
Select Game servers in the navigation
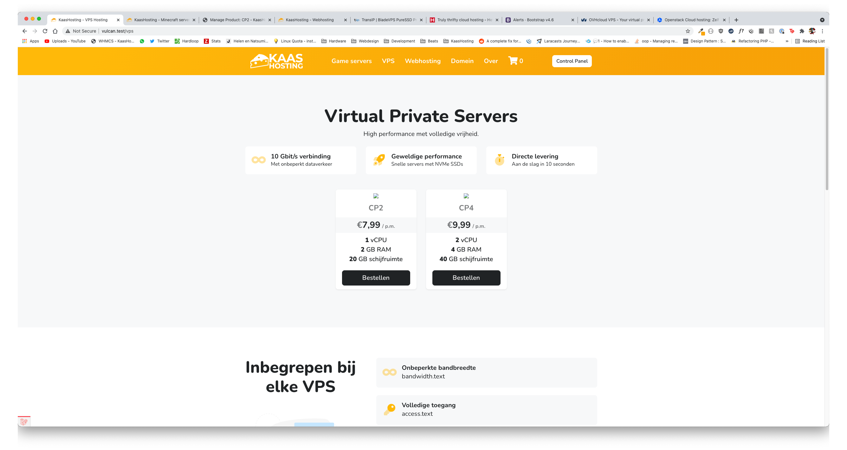[352, 61]
